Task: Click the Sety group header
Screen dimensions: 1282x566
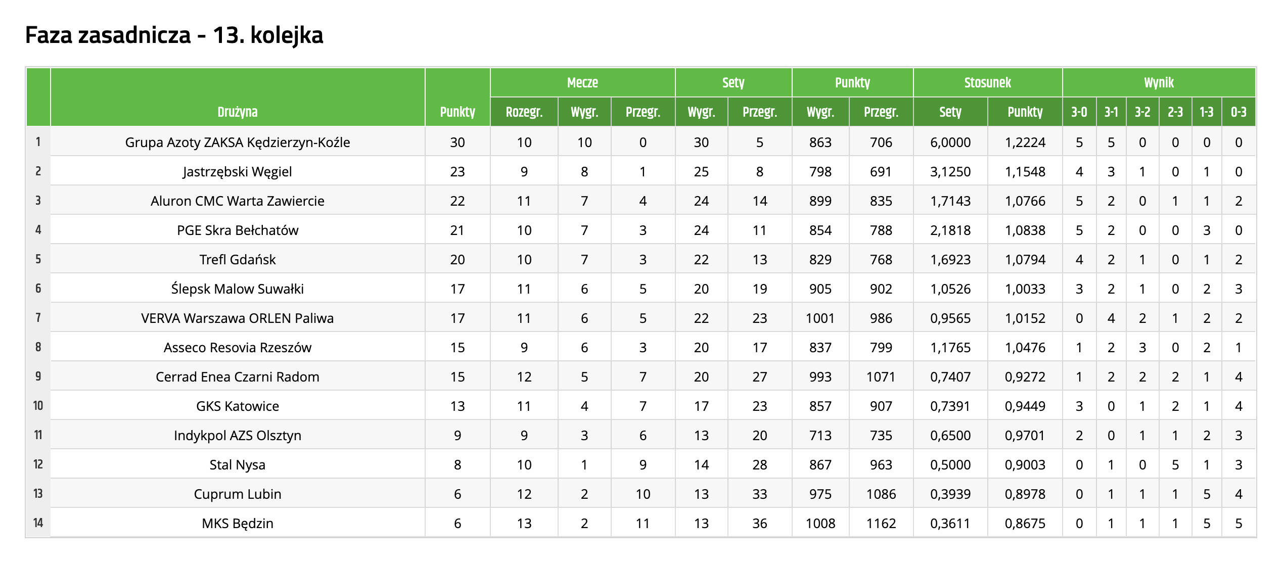Action: click(x=733, y=82)
